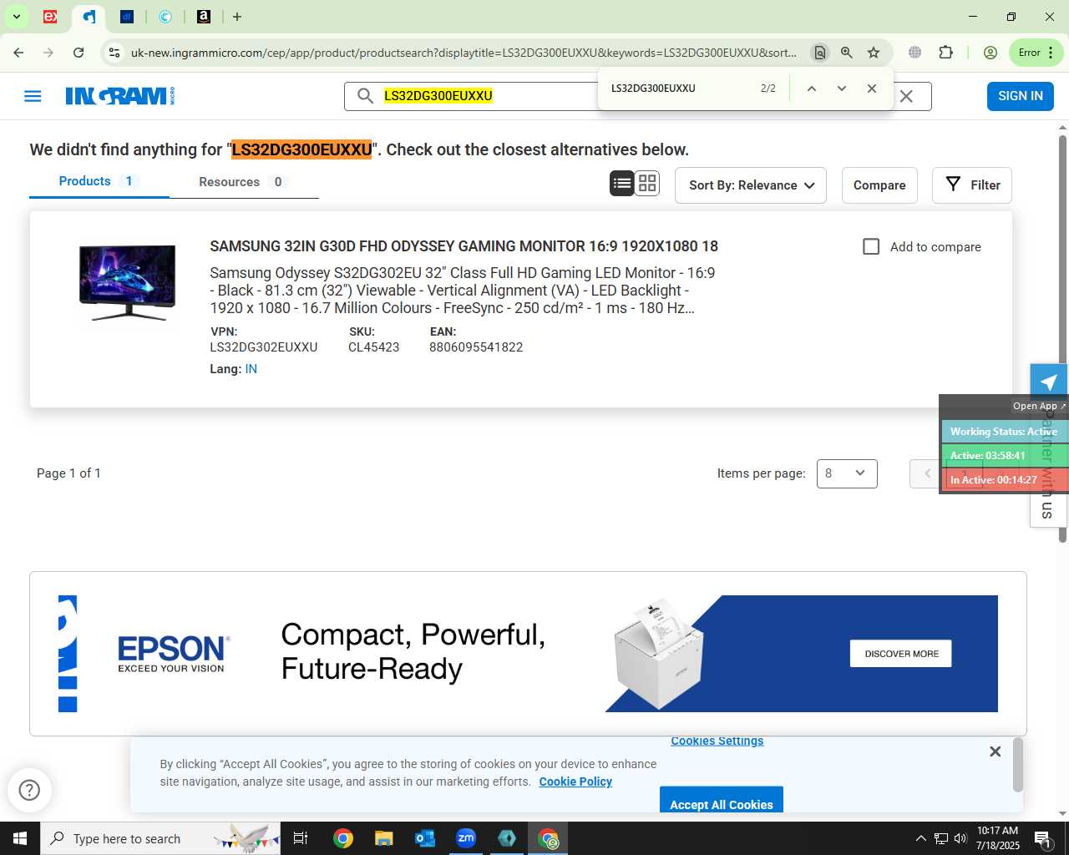Bookmark this page with the star icon
Screen dimensions: 1069x855
[874, 53]
